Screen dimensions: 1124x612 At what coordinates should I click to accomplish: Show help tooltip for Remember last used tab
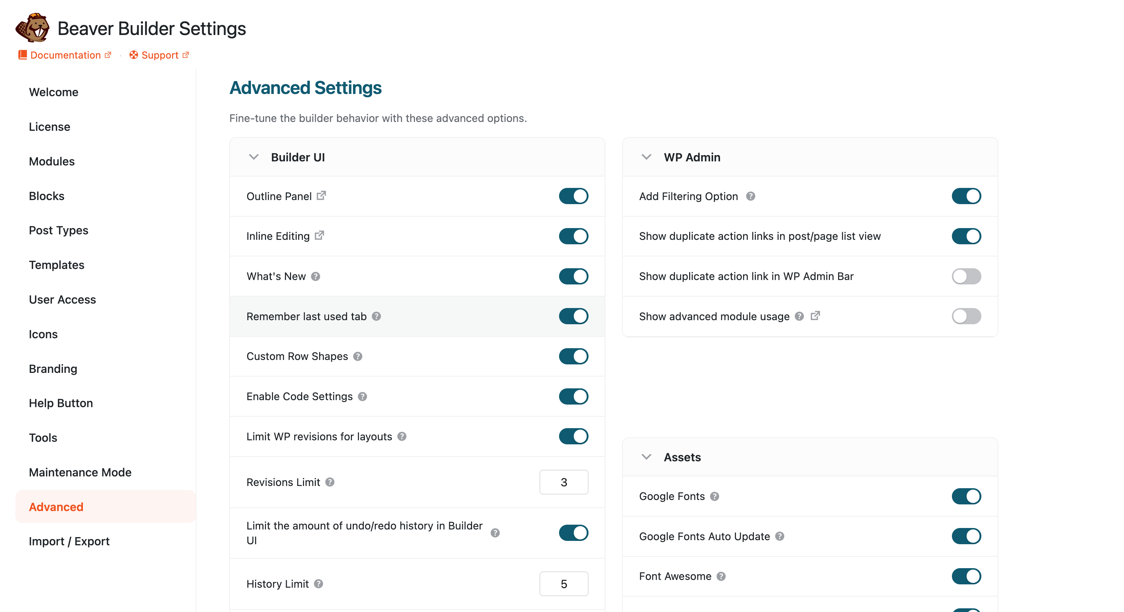[x=376, y=316]
